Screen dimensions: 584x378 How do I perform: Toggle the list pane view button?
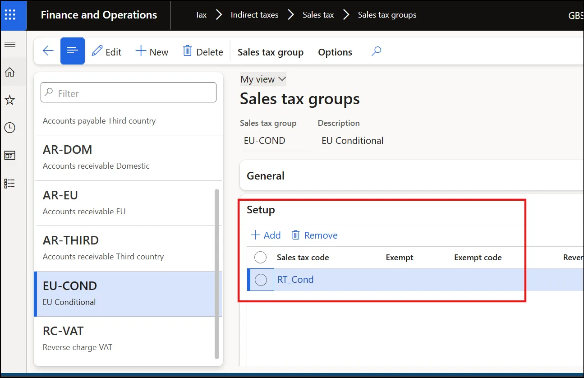coord(73,51)
